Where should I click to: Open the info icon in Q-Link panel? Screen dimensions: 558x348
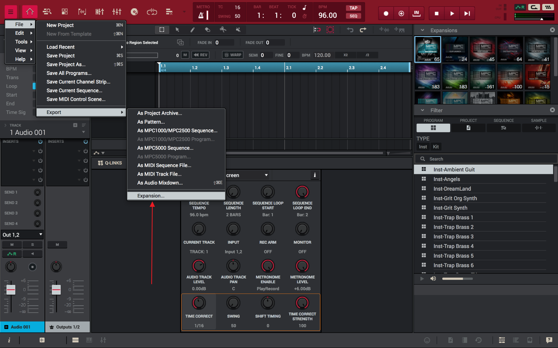tap(315, 175)
